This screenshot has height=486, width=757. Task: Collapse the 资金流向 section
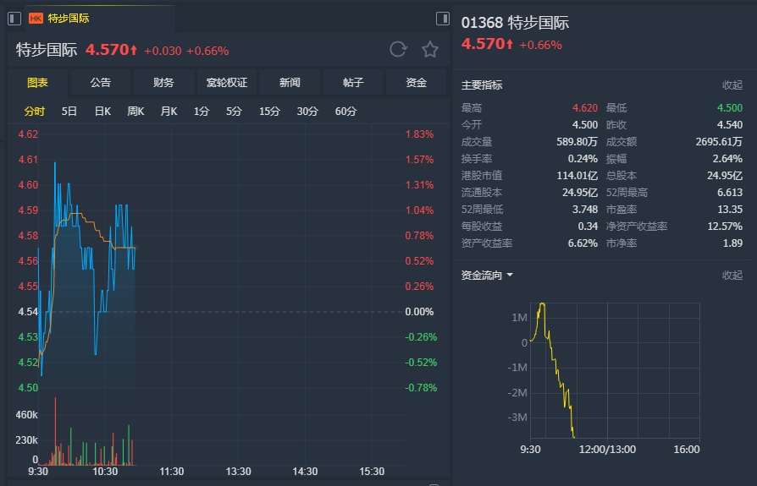pyautogui.click(x=732, y=276)
